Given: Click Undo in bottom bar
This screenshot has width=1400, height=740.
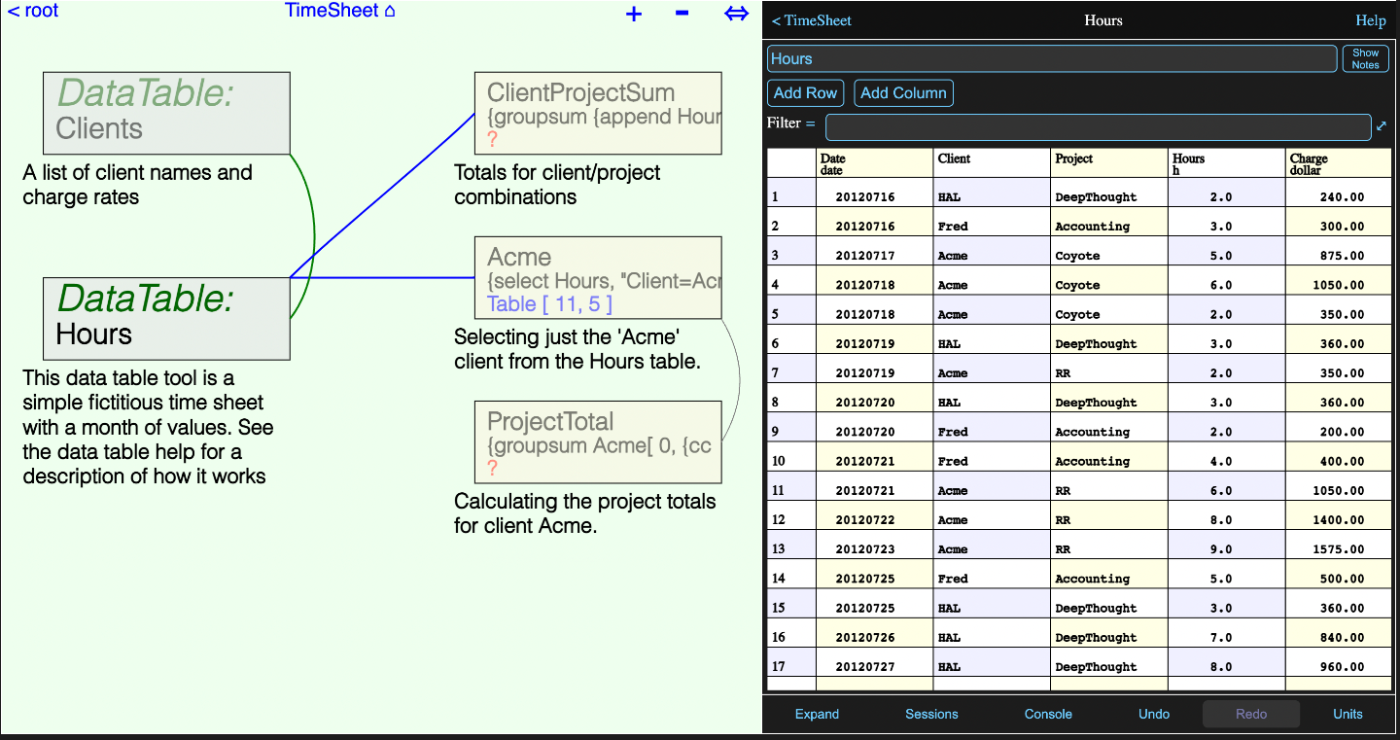Looking at the screenshot, I should 1154,714.
